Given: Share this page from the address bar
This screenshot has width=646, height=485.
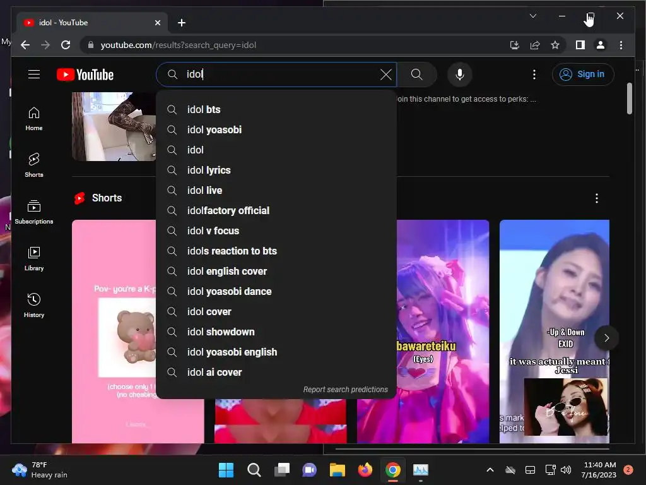Looking at the screenshot, I should (535, 45).
